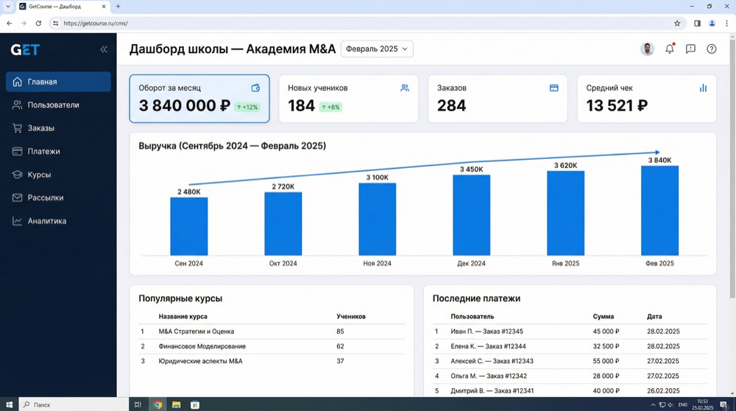
Task: Collapse the sidebar with double chevron icon
Action: coord(103,49)
